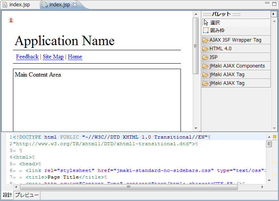The height and width of the screenshot is (201, 279).
Task: Click the palette scroll down arrow
Action: tap(274, 128)
